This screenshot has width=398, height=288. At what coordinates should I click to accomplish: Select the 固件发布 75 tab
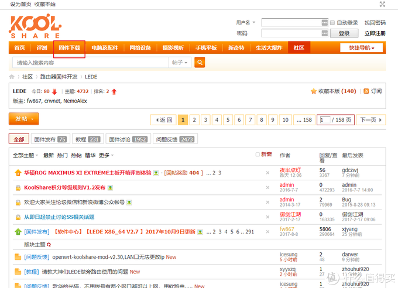pos(50,139)
